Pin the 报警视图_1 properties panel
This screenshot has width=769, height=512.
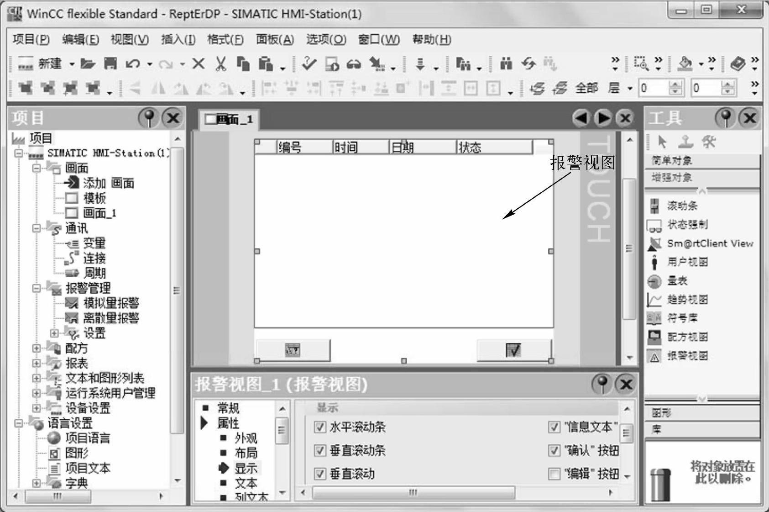pos(602,384)
